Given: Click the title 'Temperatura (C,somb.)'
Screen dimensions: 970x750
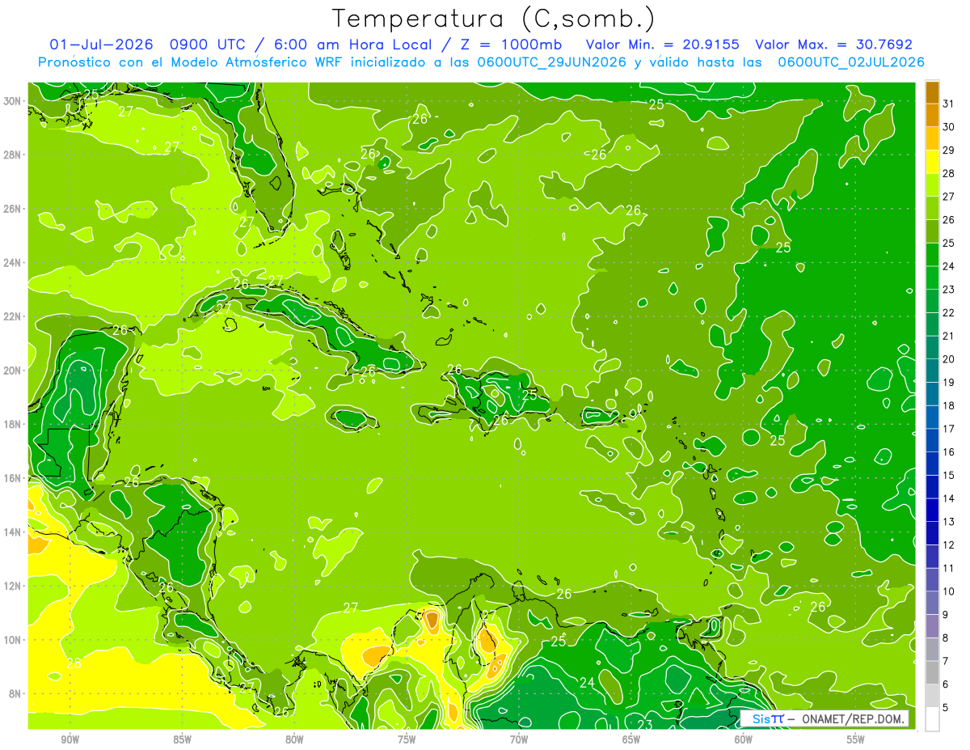Looking at the screenshot, I should point(494,19).
